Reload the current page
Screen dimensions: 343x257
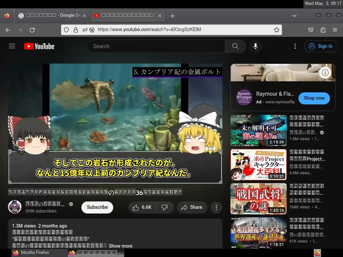[x=32, y=30]
